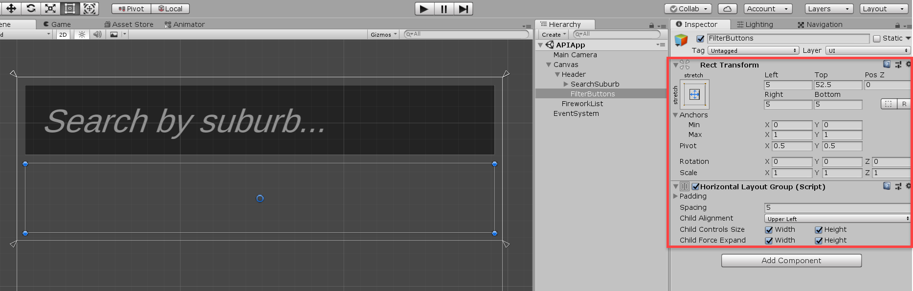The width and height of the screenshot is (913, 291).
Task: Open the Asset Store tab
Action: click(x=129, y=24)
